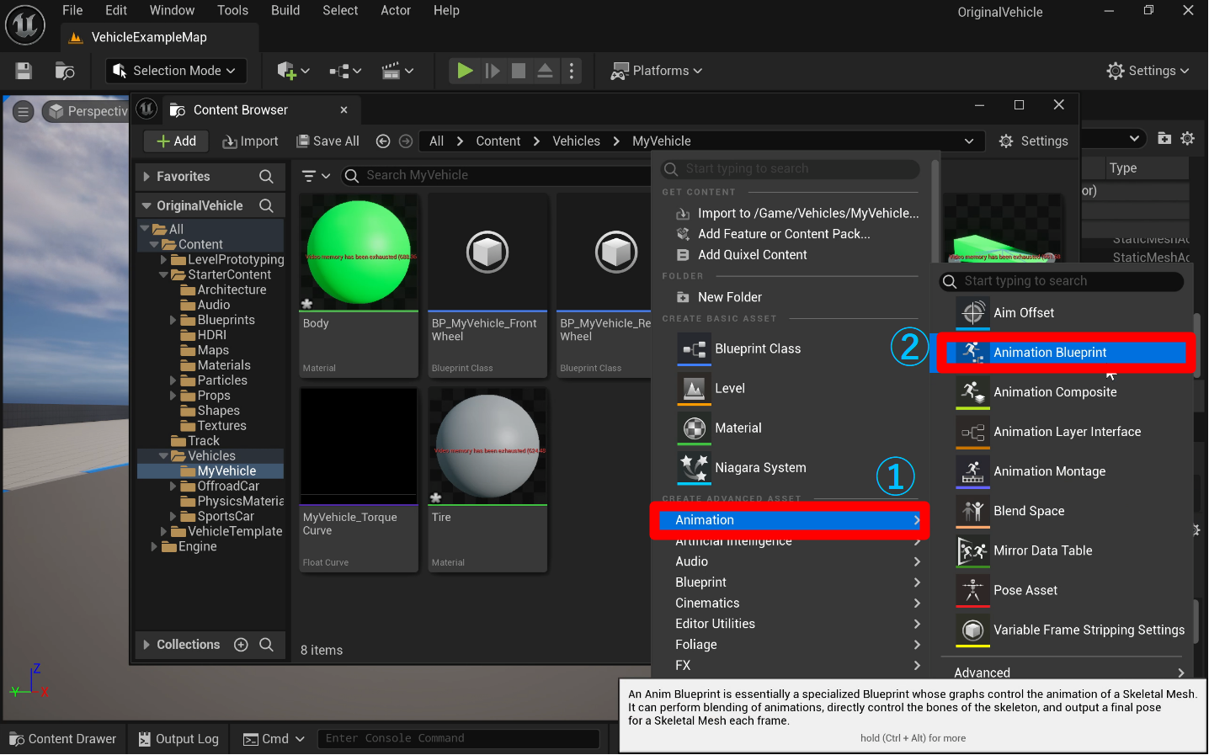The image size is (1209, 755).
Task: Open the Build menu
Action: click(285, 11)
